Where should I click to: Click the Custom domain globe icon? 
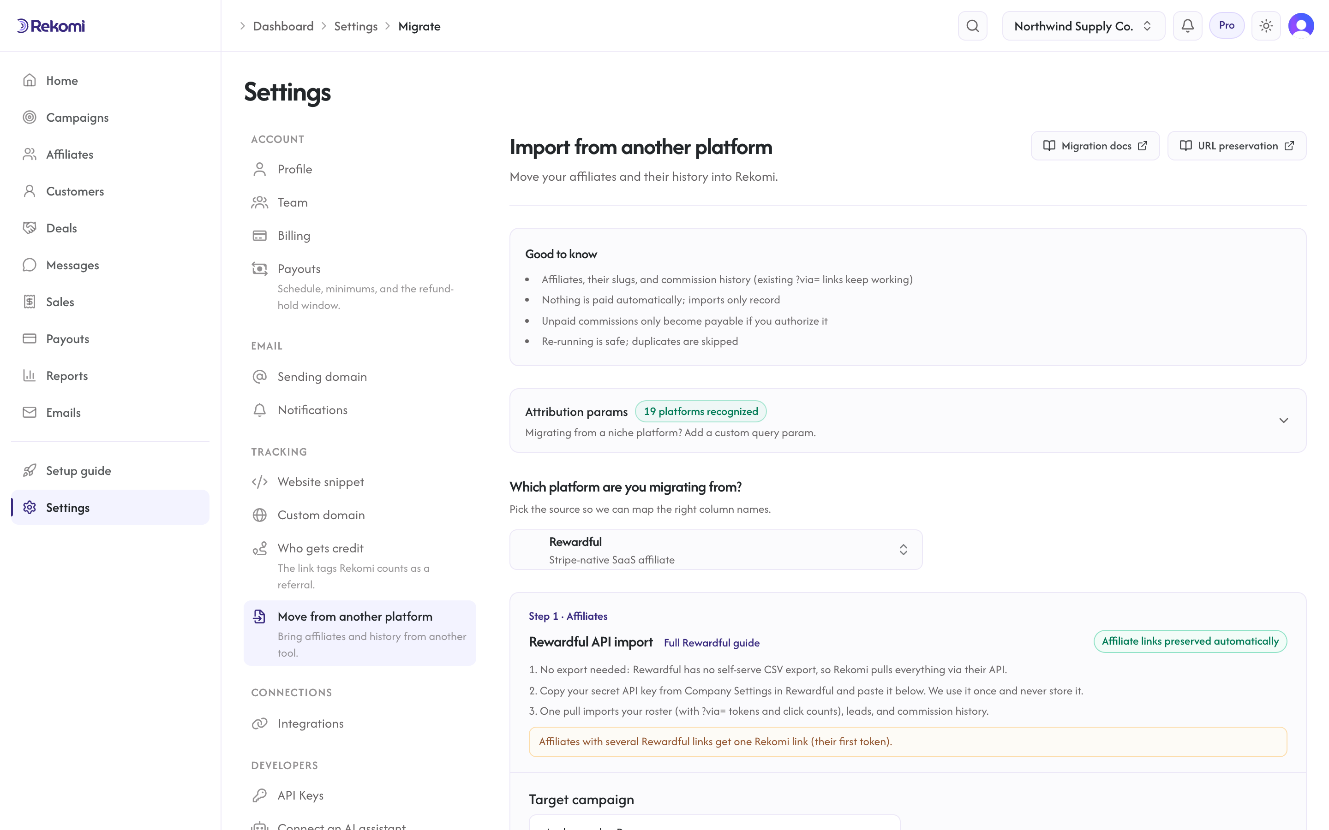click(x=260, y=515)
